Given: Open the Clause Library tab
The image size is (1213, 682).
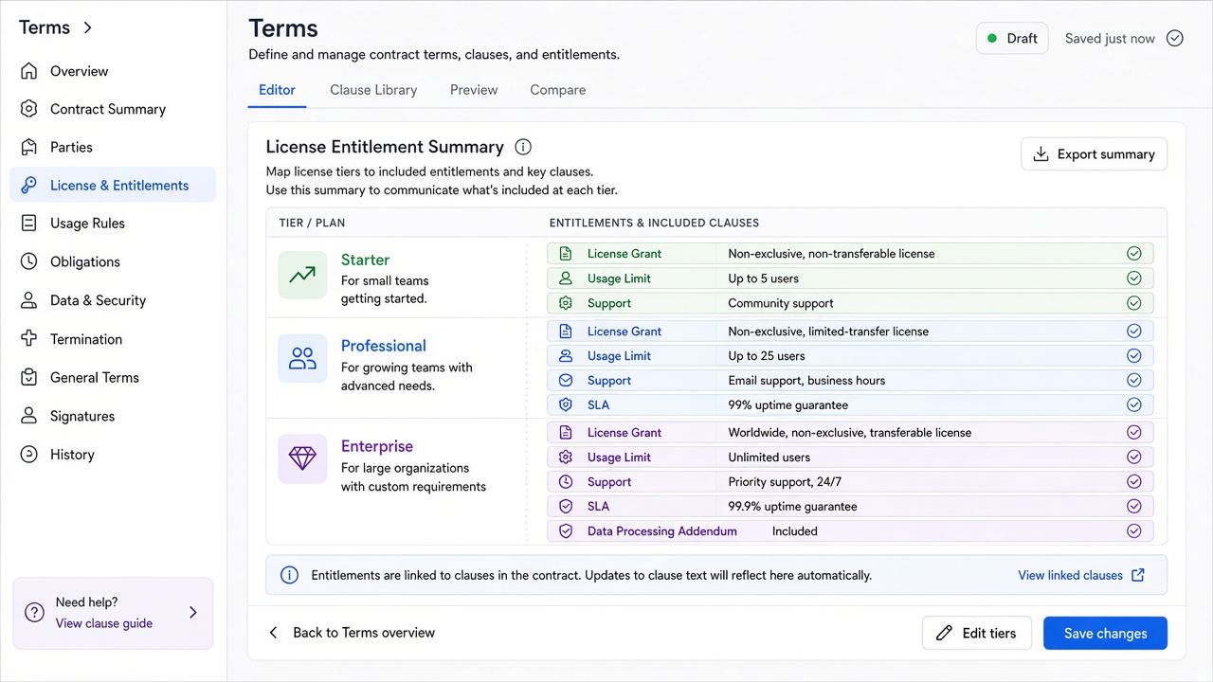Looking at the screenshot, I should [373, 90].
